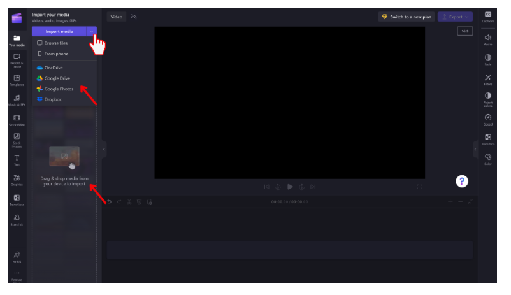Screen dimensions: 511x295
Task: Undo the last timeline action
Action: (x=110, y=202)
